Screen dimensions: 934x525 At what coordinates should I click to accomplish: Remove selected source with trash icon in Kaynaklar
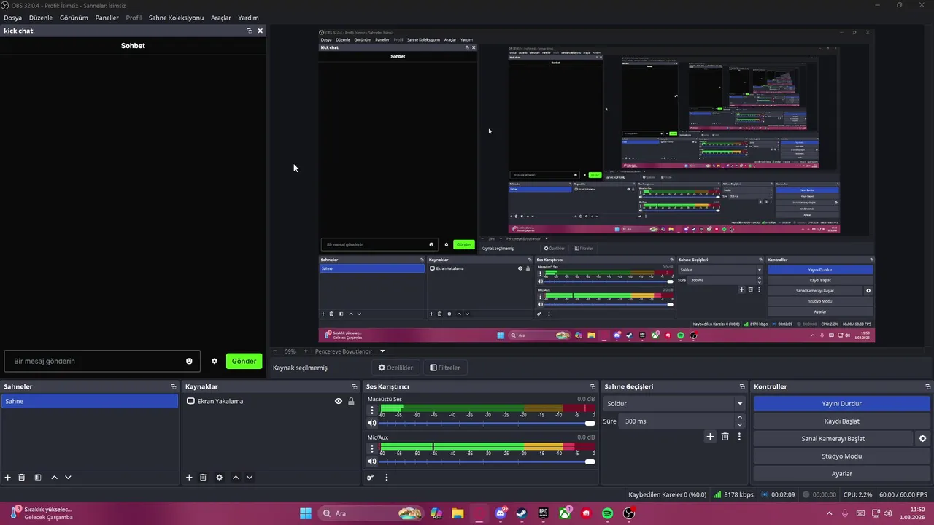[203, 478]
